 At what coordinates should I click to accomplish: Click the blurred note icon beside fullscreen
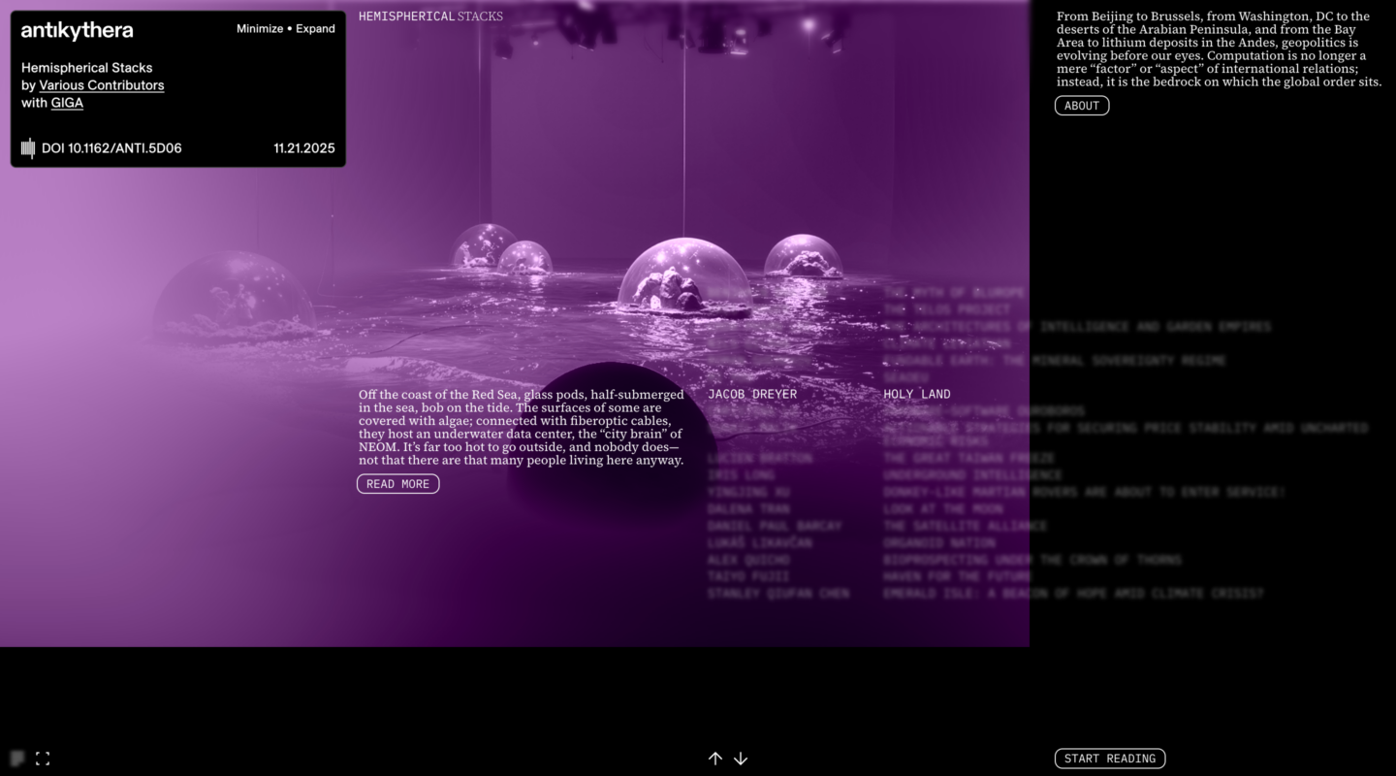[17, 759]
